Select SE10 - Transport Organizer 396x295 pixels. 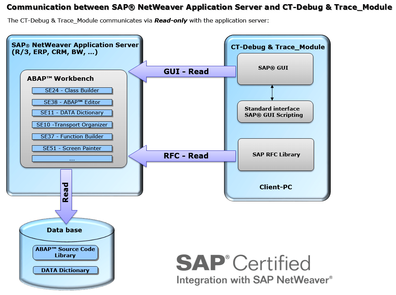(x=72, y=125)
